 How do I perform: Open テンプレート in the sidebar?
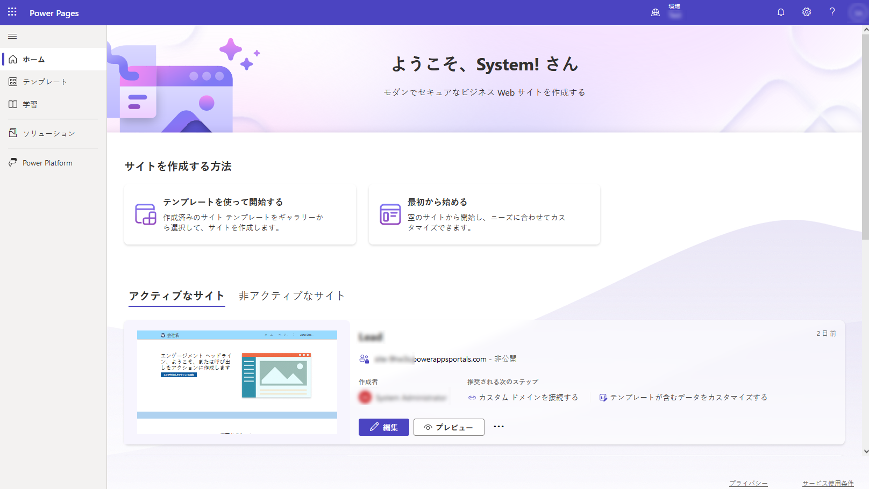click(53, 82)
